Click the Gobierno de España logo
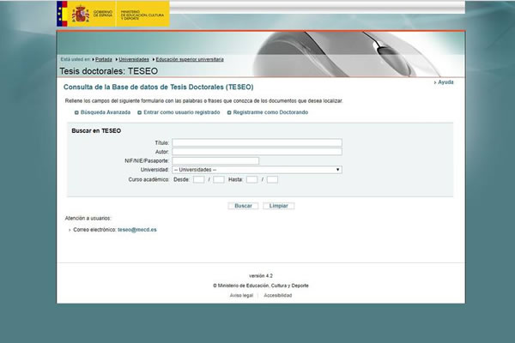 coord(86,14)
